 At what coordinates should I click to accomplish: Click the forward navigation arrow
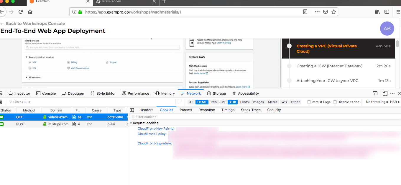click(11, 12)
